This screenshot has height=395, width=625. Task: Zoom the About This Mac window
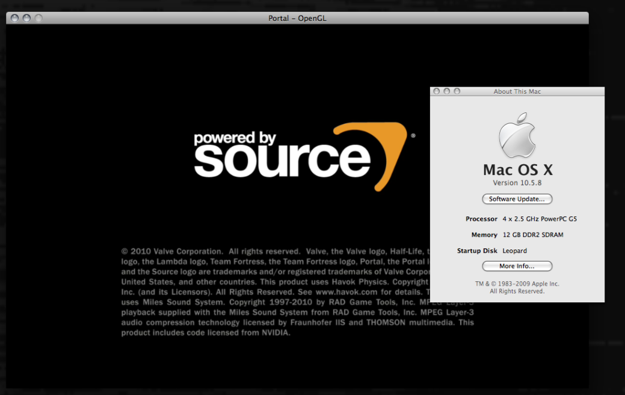(x=457, y=91)
